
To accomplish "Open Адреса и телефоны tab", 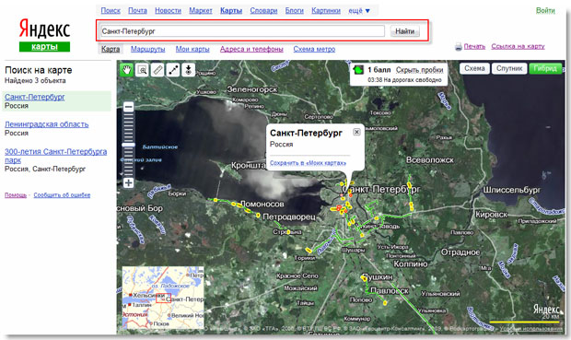I will point(251,49).
